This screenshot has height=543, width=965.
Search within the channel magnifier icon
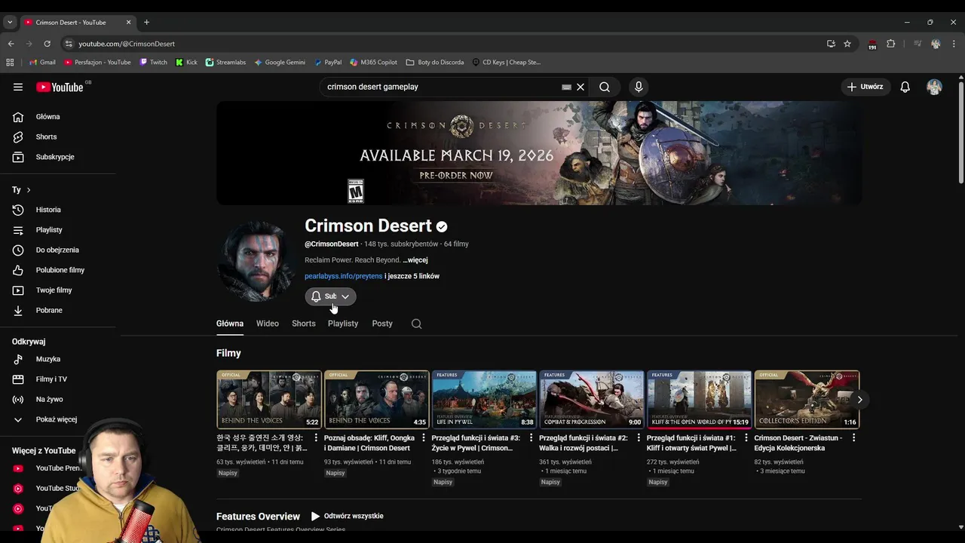coord(416,324)
